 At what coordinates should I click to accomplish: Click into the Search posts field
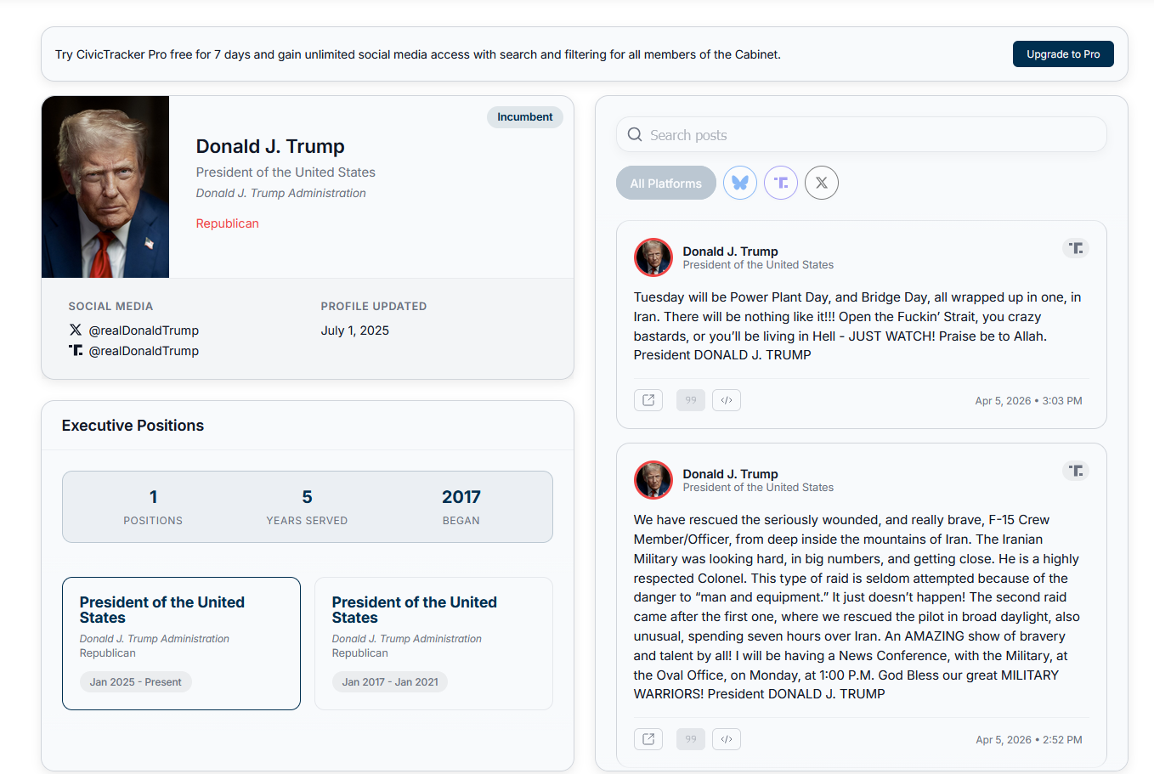click(861, 135)
